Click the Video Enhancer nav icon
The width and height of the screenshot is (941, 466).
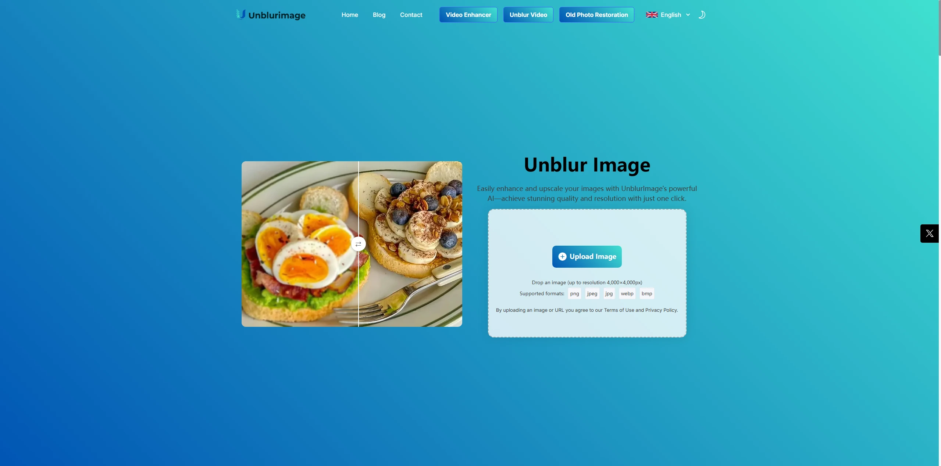point(468,14)
